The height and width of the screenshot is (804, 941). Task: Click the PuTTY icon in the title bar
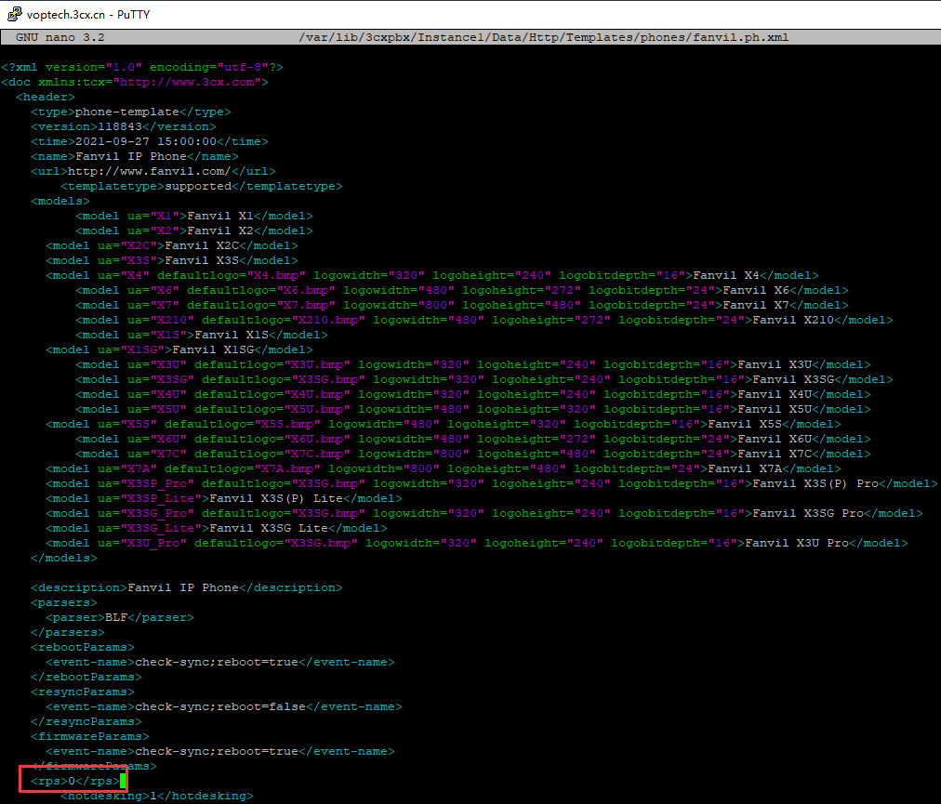click(x=14, y=14)
